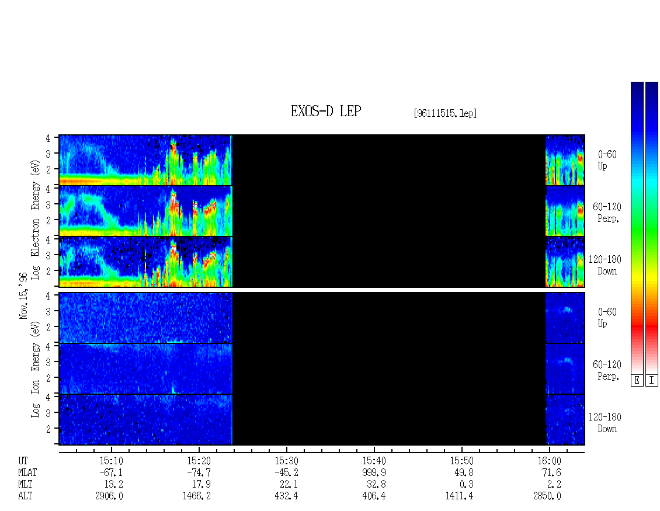Select the electron 0-60 Up panel label

(607, 160)
